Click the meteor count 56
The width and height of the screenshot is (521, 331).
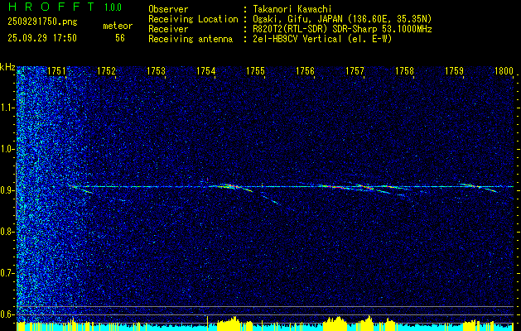tap(120, 38)
